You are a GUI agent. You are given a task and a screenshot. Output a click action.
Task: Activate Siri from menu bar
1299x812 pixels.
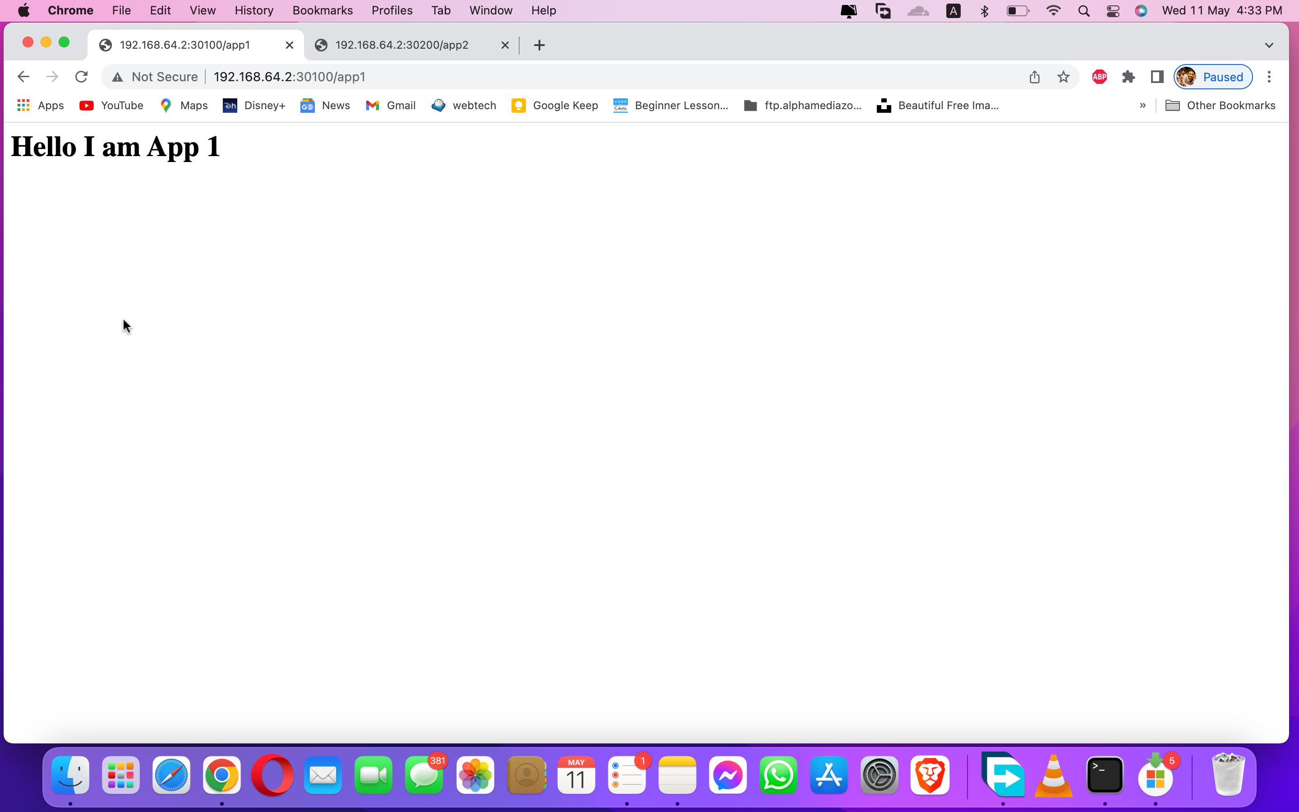[1141, 11]
